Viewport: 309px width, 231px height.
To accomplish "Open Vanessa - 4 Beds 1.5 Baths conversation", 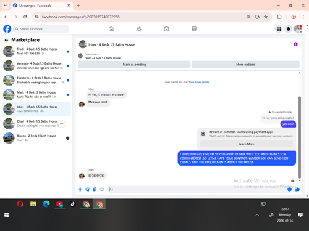I will coord(36,66).
